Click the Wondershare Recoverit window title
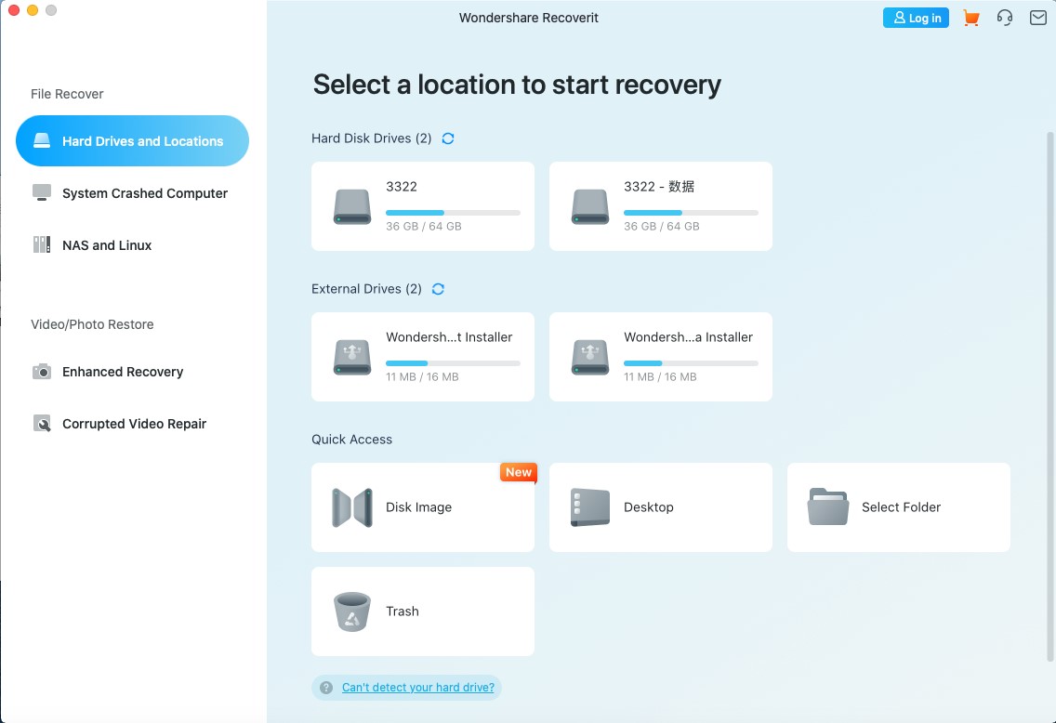Viewport: 1056px width, 723px height. point(529,19)
